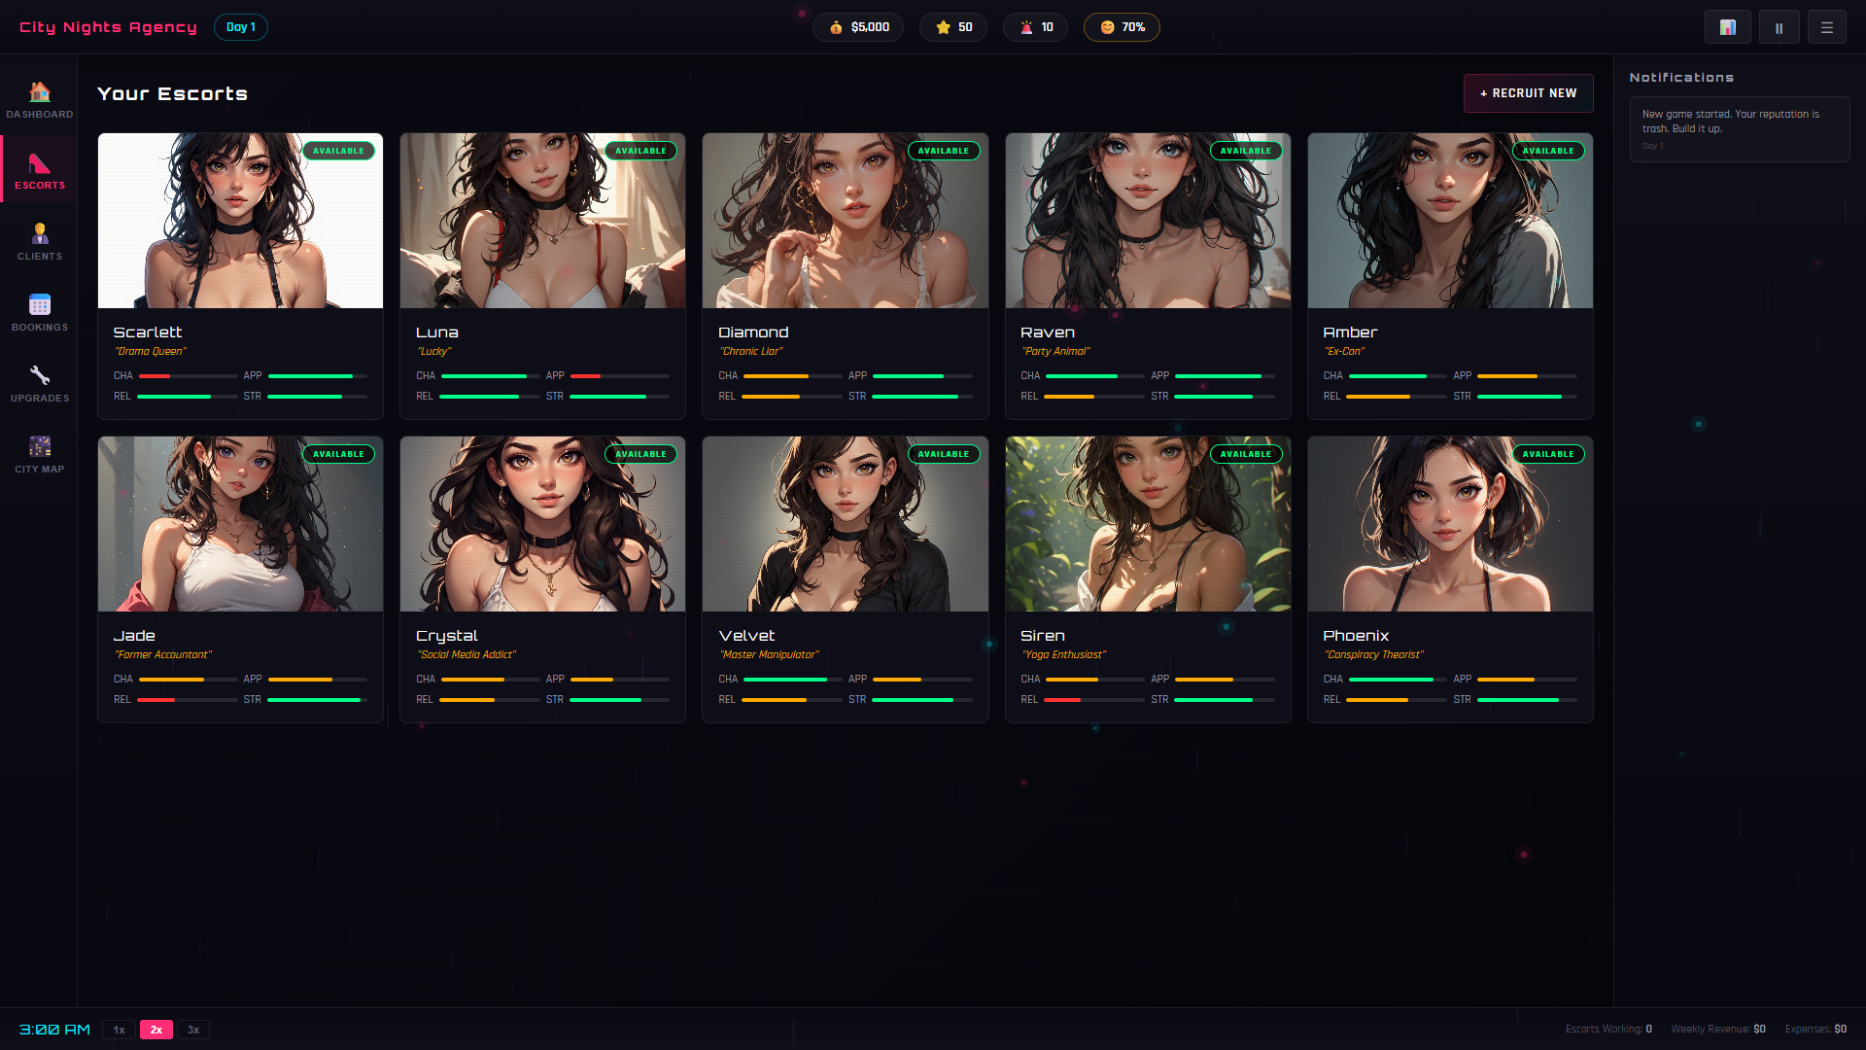Click the "Party Animal" trait text
Image resolution: width=1866 pixels, height=1050 pixels.
pos(1056,352)
